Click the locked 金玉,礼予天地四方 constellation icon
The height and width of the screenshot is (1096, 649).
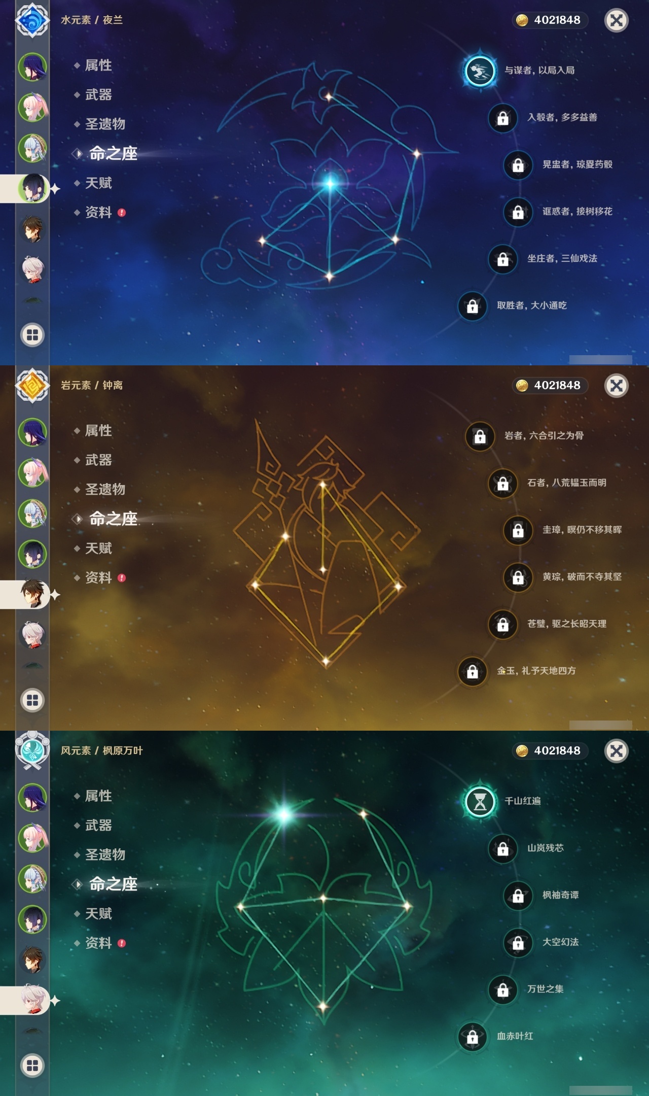[472, 671]
